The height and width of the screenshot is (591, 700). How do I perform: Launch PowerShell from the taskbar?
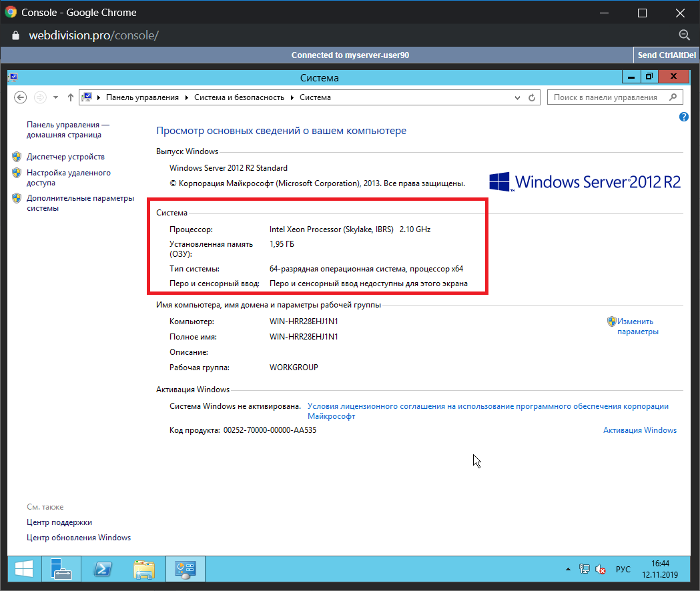[102, 568]
